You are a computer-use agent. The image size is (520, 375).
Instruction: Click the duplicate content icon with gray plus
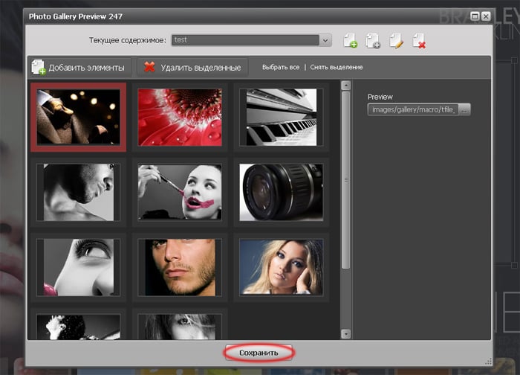[373, 40]
